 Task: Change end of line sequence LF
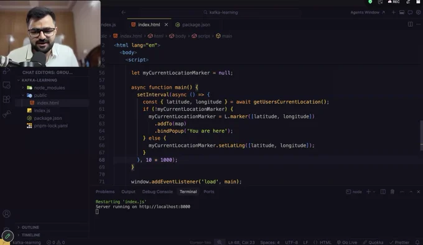305,243
